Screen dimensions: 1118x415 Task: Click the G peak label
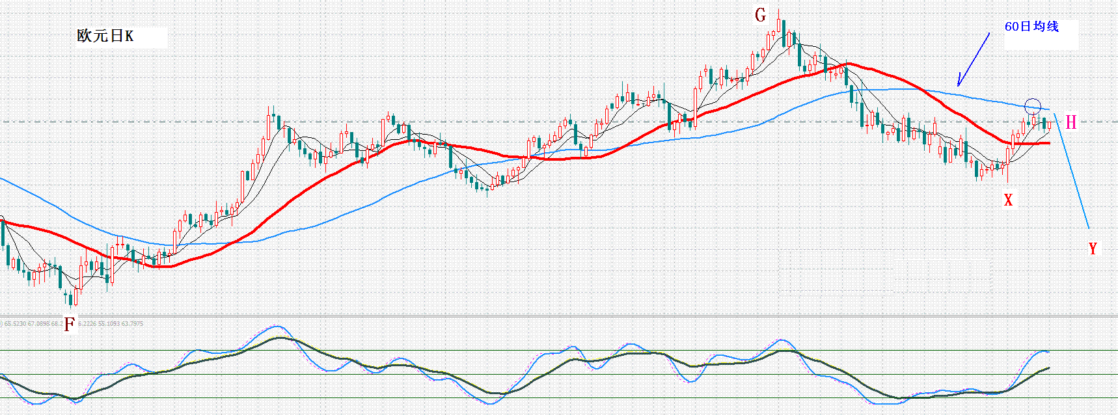pyautogui.click(x=760, y=15)
